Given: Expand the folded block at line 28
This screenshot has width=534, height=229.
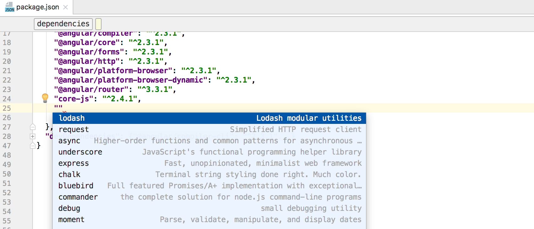Looking at the screenshot, I should pos(33,136).
